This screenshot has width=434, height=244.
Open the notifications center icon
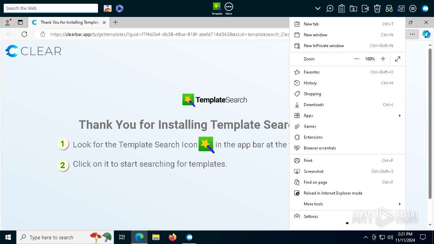click(x=423, y=237)
